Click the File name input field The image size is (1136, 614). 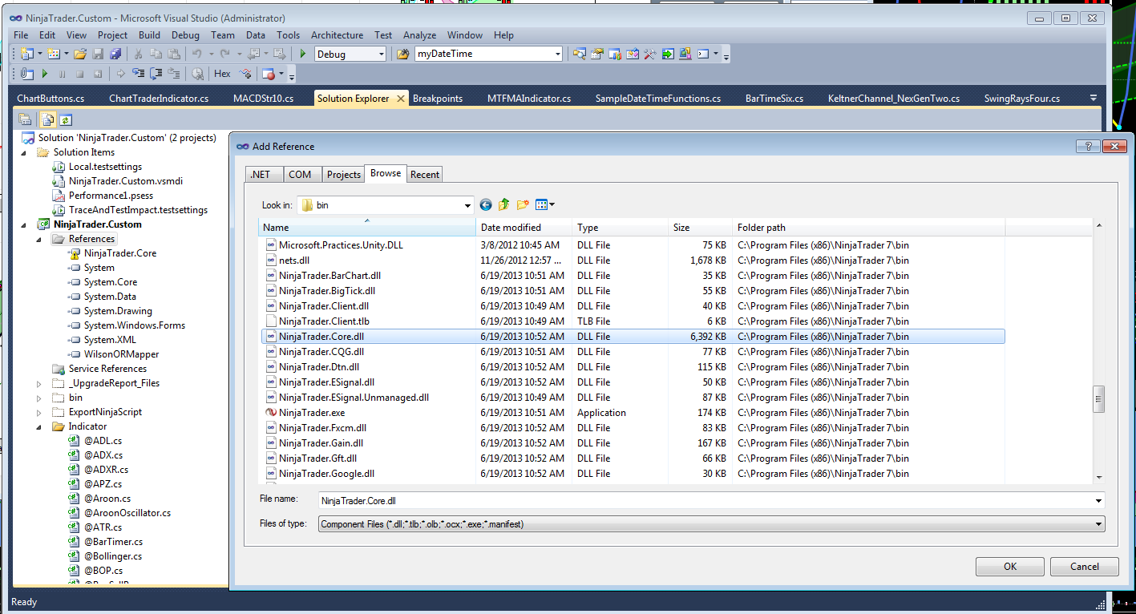point(705,500)
